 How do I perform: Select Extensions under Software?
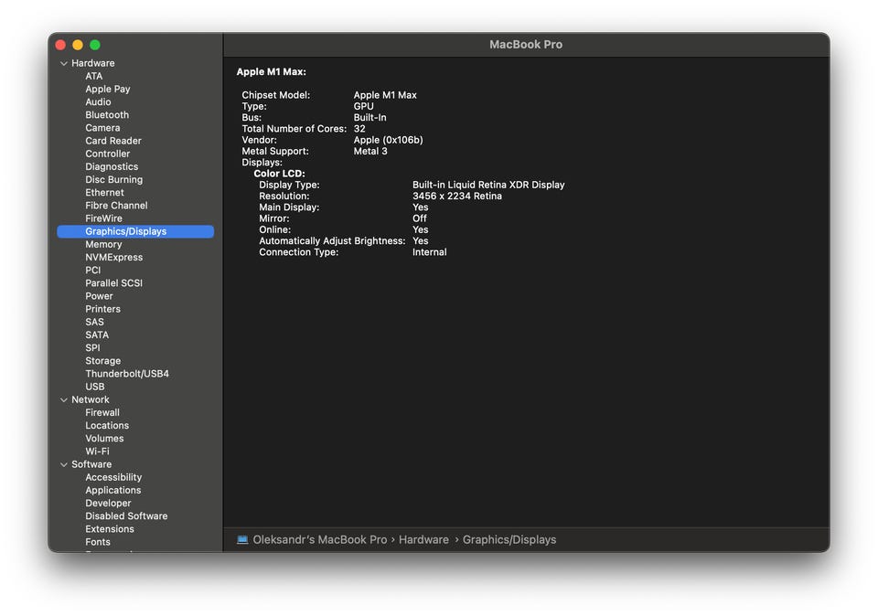click(110, 529)
